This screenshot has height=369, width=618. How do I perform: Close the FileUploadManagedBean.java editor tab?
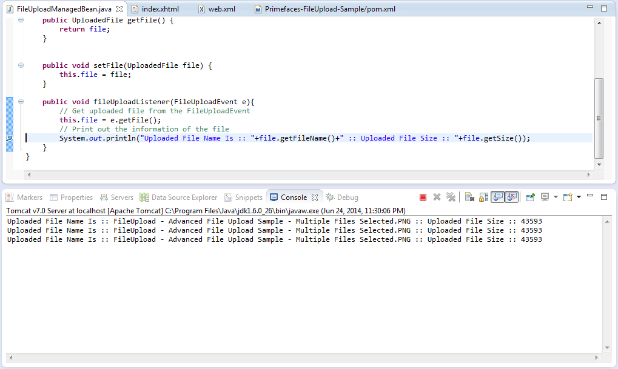119,10
